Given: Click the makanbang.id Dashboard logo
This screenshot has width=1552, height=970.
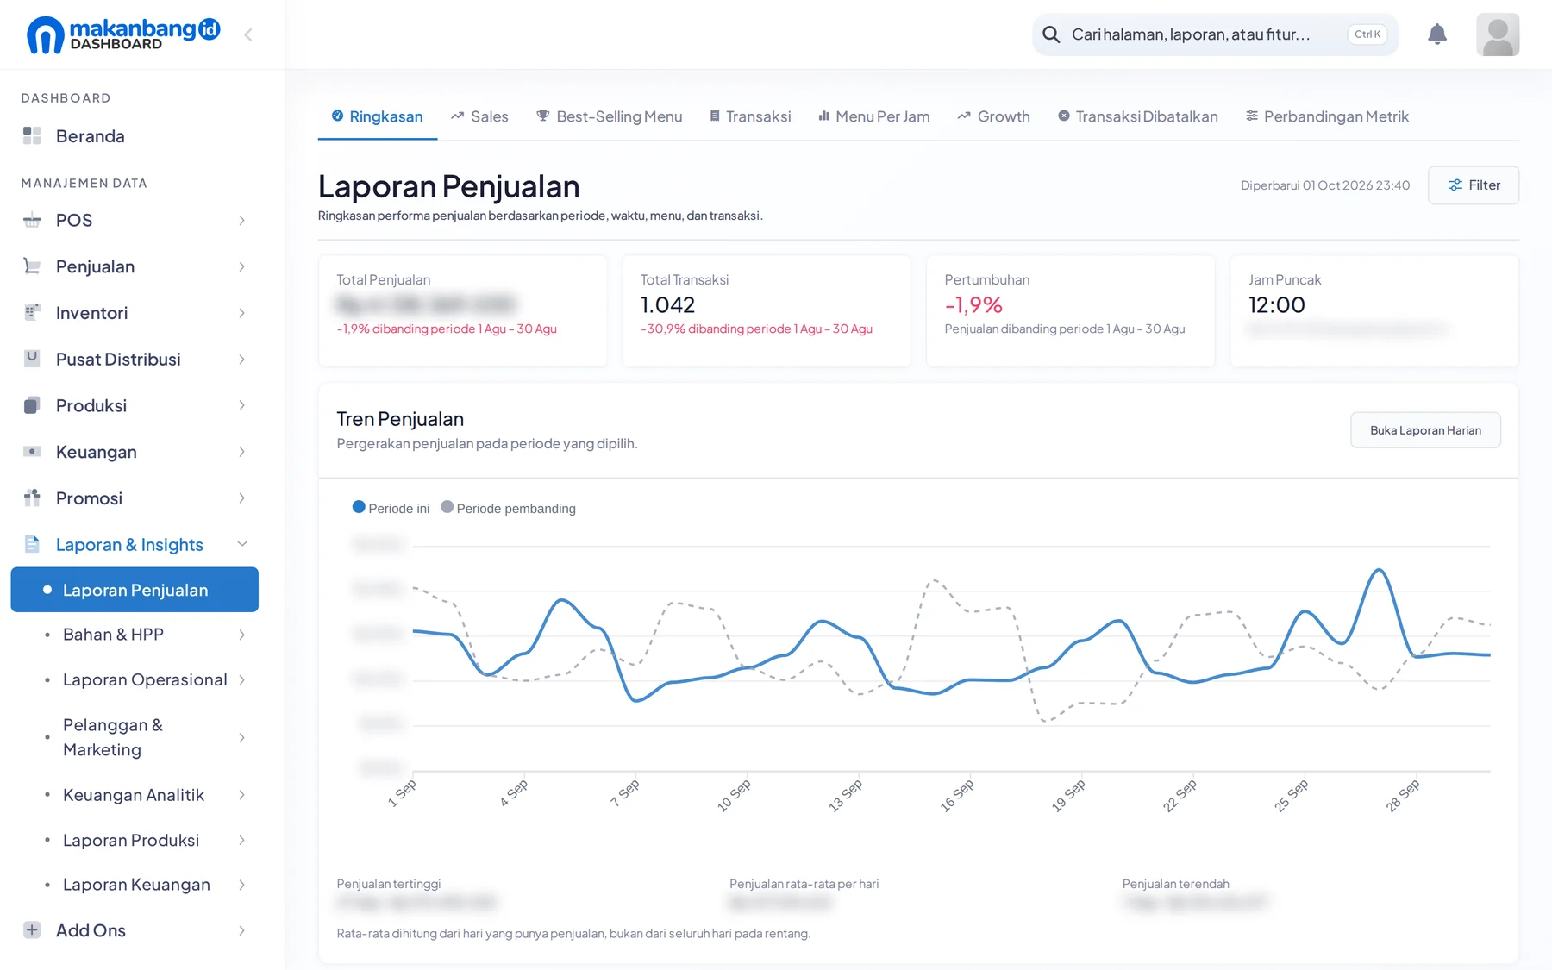Looking at the screenshot, I should [123, 34].
